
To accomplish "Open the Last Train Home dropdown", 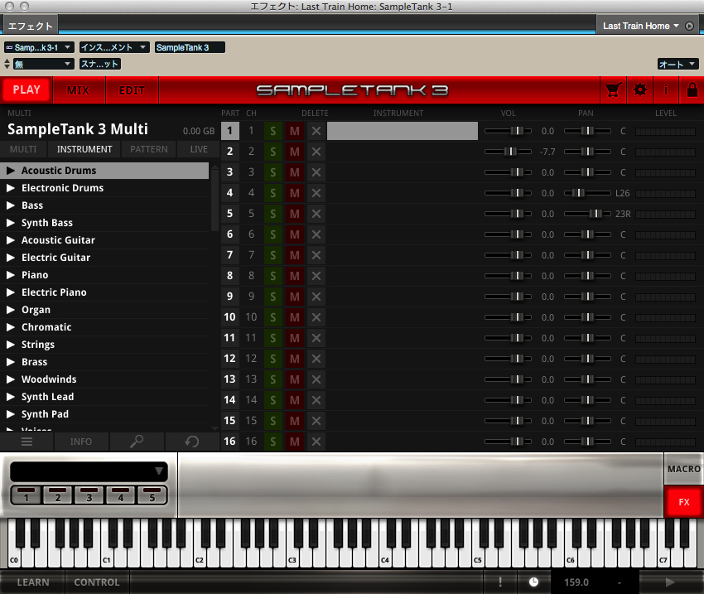I will coord(641,26).
